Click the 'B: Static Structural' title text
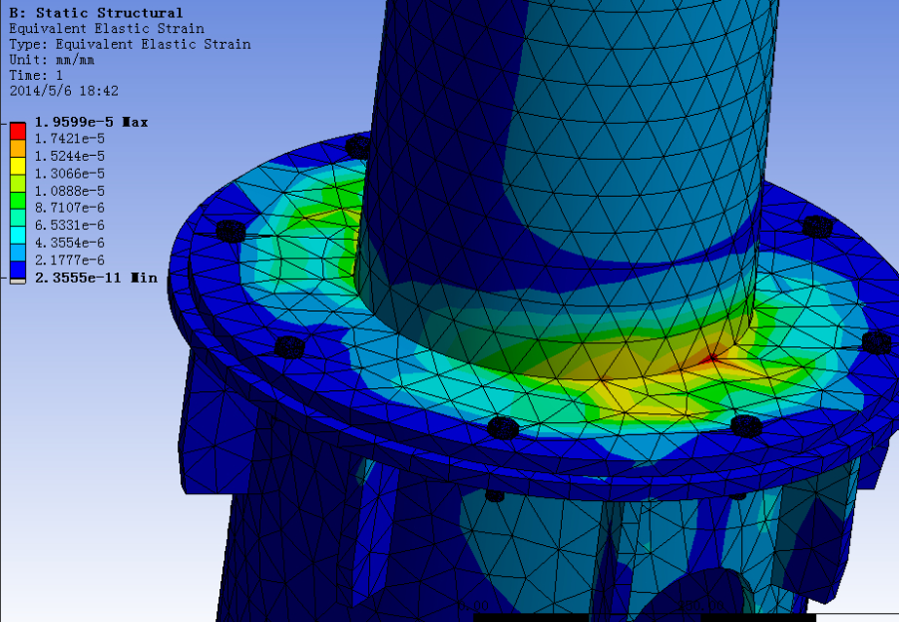 tap(96, 13)
